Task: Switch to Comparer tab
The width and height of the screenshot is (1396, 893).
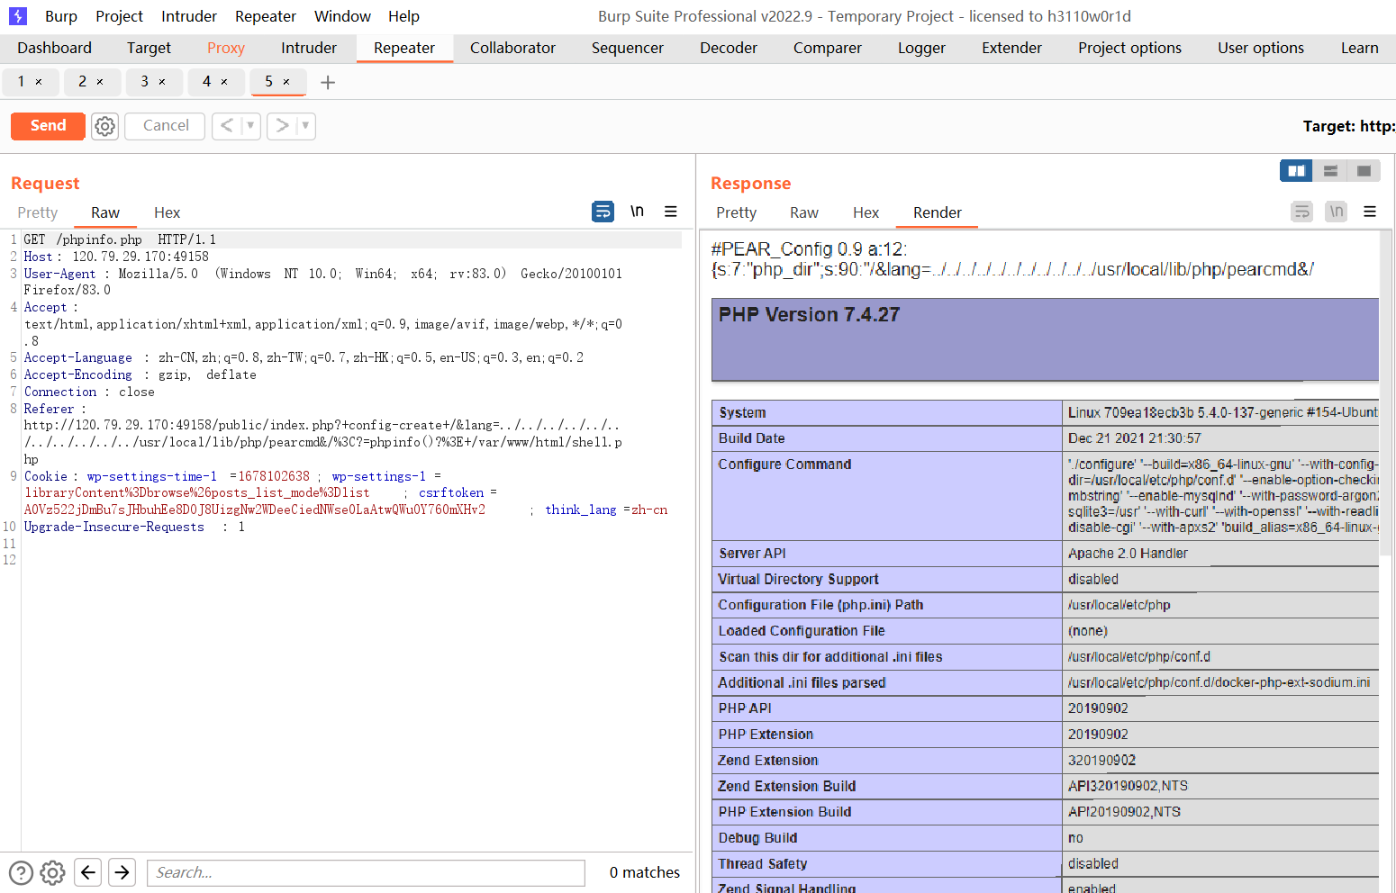Action: [828, 48]
